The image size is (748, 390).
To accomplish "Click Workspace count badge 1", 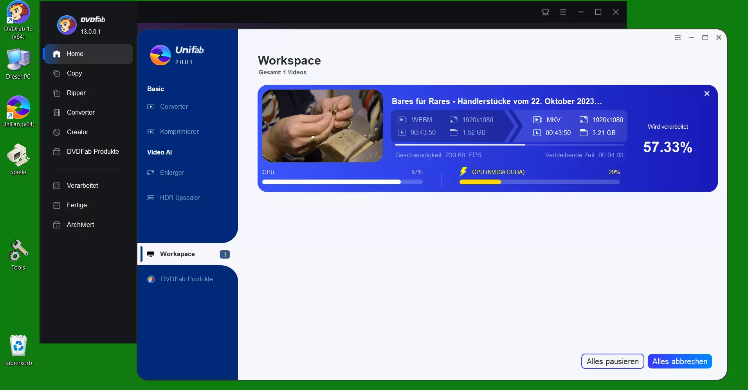I will 225,254.
